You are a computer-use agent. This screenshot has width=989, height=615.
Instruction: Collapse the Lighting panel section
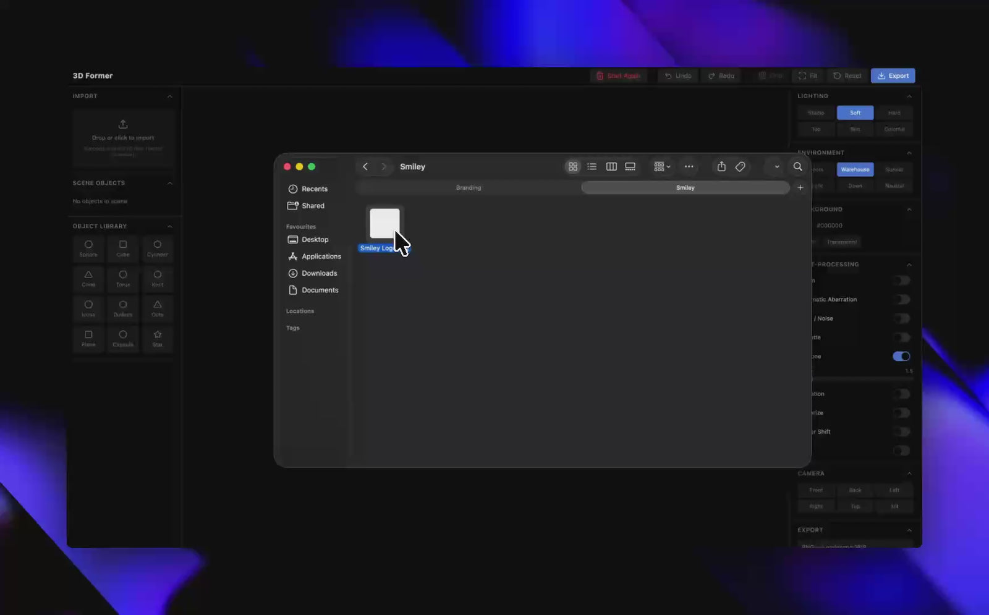909,96
